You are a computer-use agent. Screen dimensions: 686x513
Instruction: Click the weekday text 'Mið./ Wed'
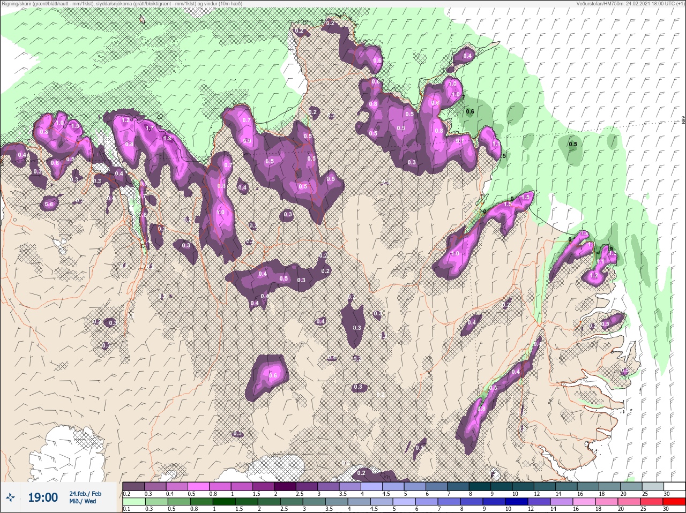point(83,501)
